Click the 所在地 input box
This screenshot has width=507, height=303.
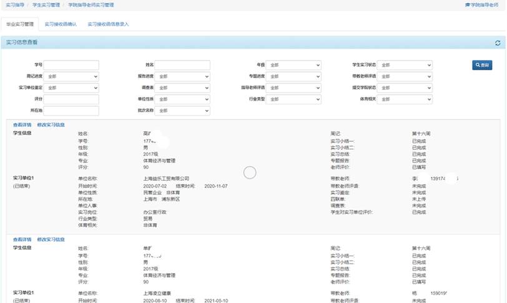71,111
